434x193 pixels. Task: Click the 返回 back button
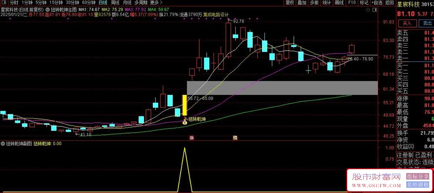pos(389,3)
